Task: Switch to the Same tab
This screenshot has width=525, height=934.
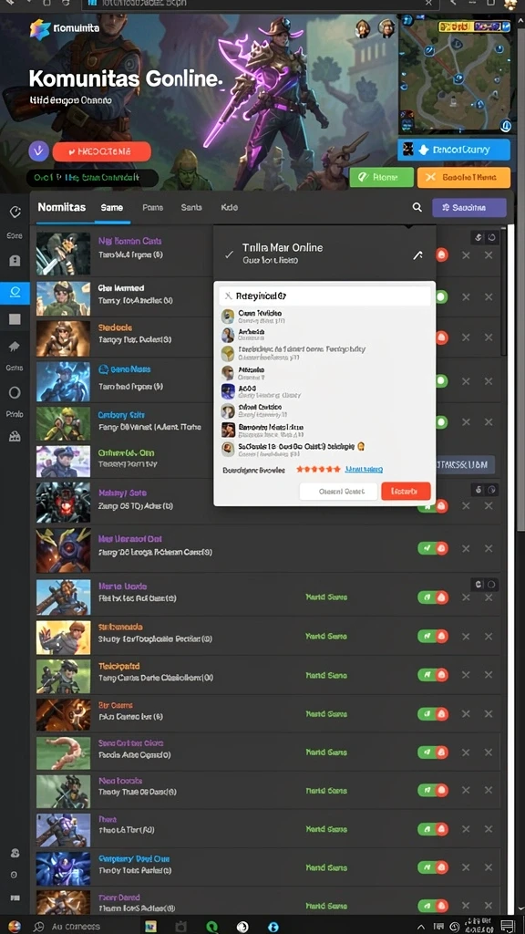Action: (112, 207)
